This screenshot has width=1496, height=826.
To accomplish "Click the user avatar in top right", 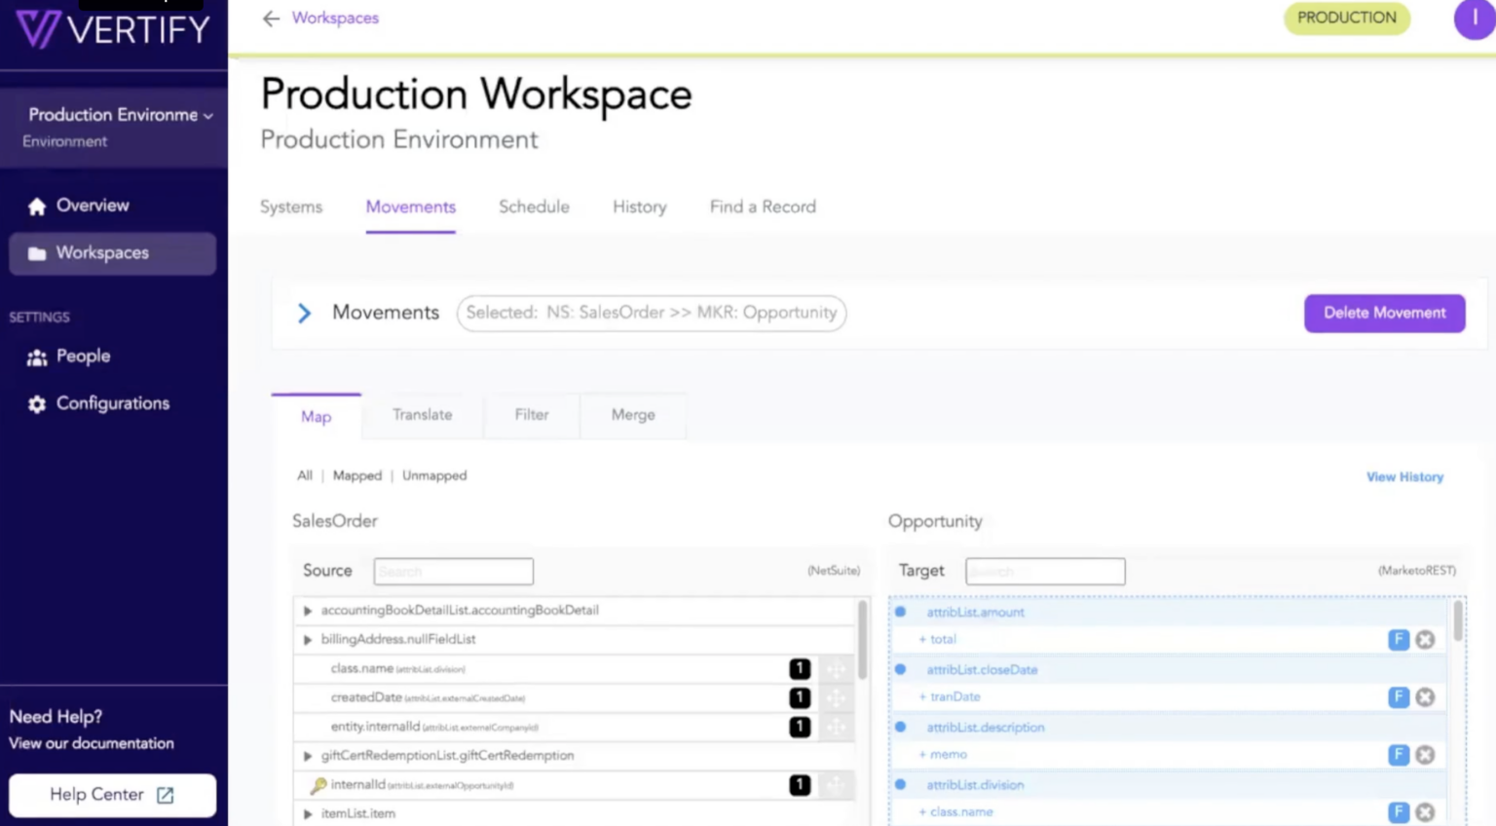I will [x=1475, y=19].
